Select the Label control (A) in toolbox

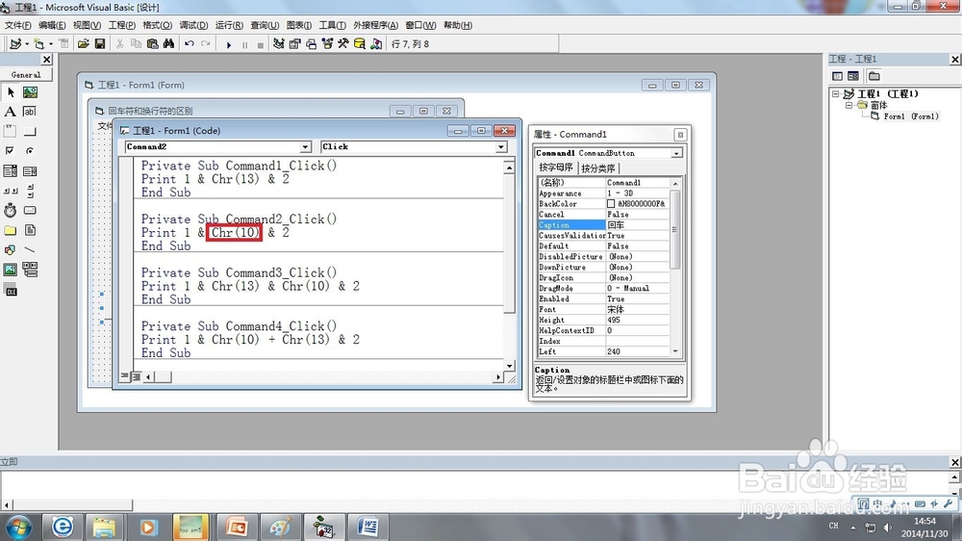[x=11, y=112]
